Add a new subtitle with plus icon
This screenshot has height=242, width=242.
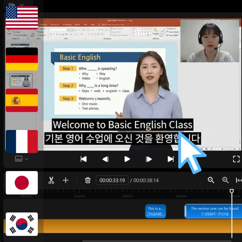click(x=66, y=180)
